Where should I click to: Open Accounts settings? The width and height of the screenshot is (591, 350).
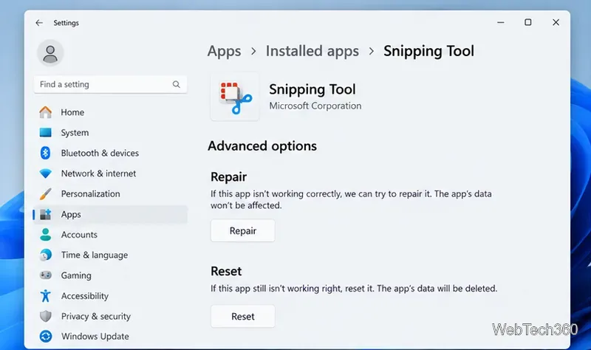[110, 235]
